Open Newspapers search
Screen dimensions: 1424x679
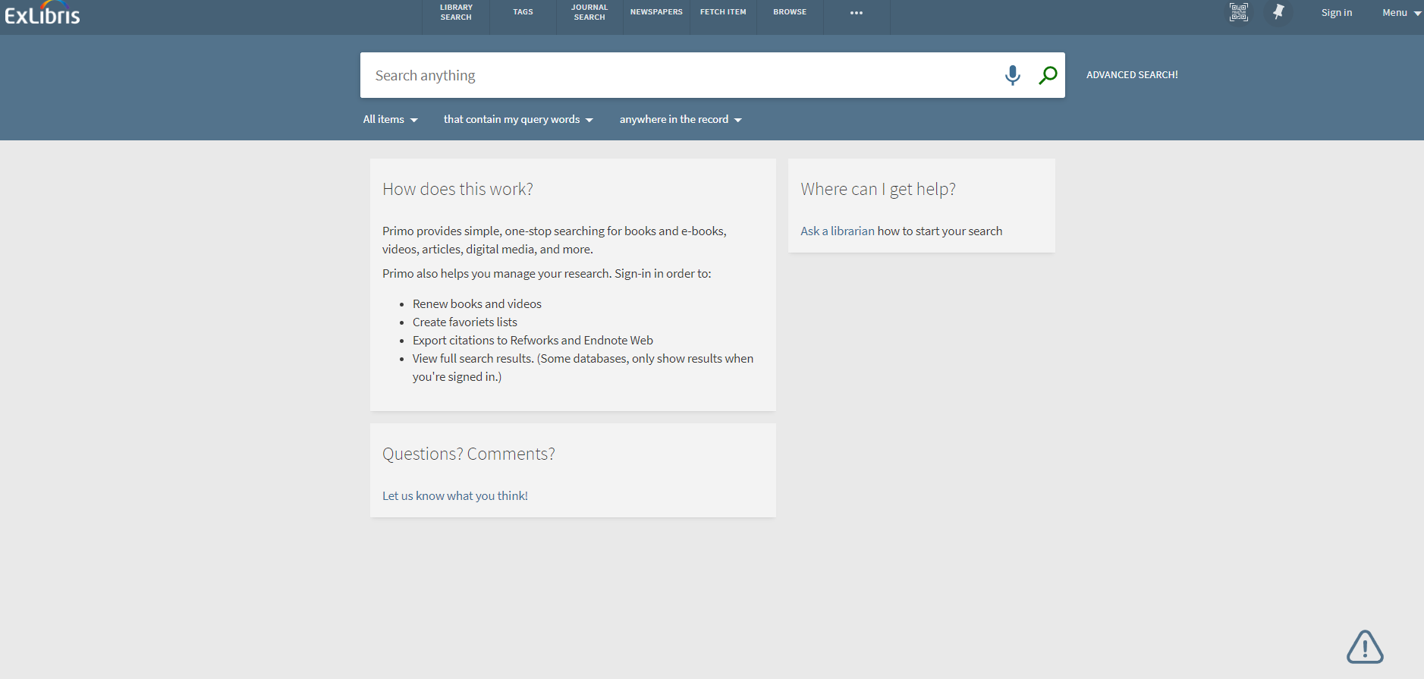[656, 13]
